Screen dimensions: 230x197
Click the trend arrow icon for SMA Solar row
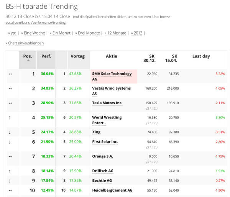click(x=10, y=74)
